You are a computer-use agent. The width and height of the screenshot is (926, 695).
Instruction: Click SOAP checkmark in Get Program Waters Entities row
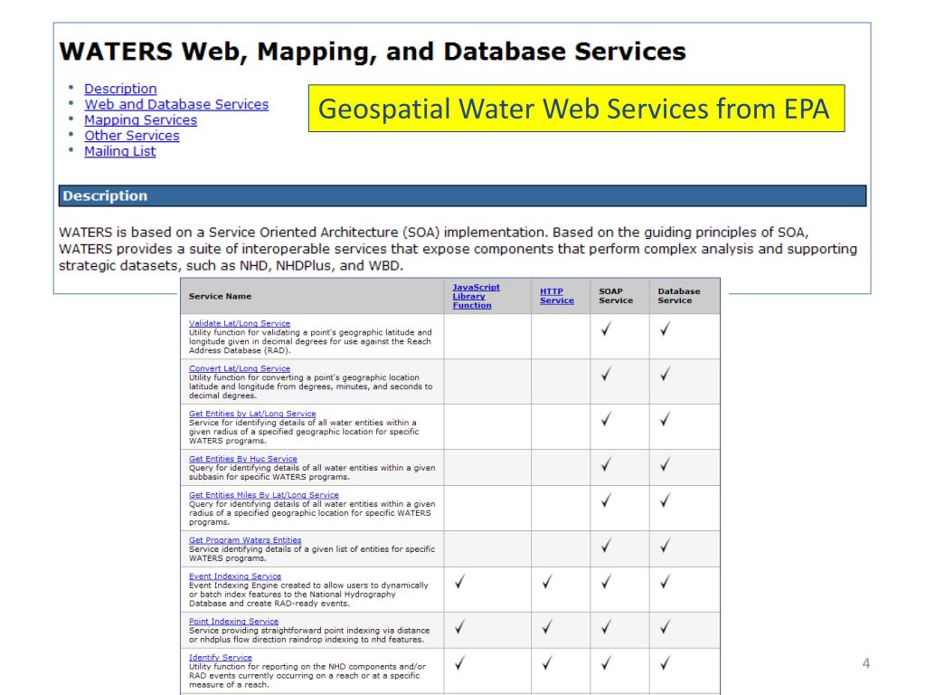[606, 546]
